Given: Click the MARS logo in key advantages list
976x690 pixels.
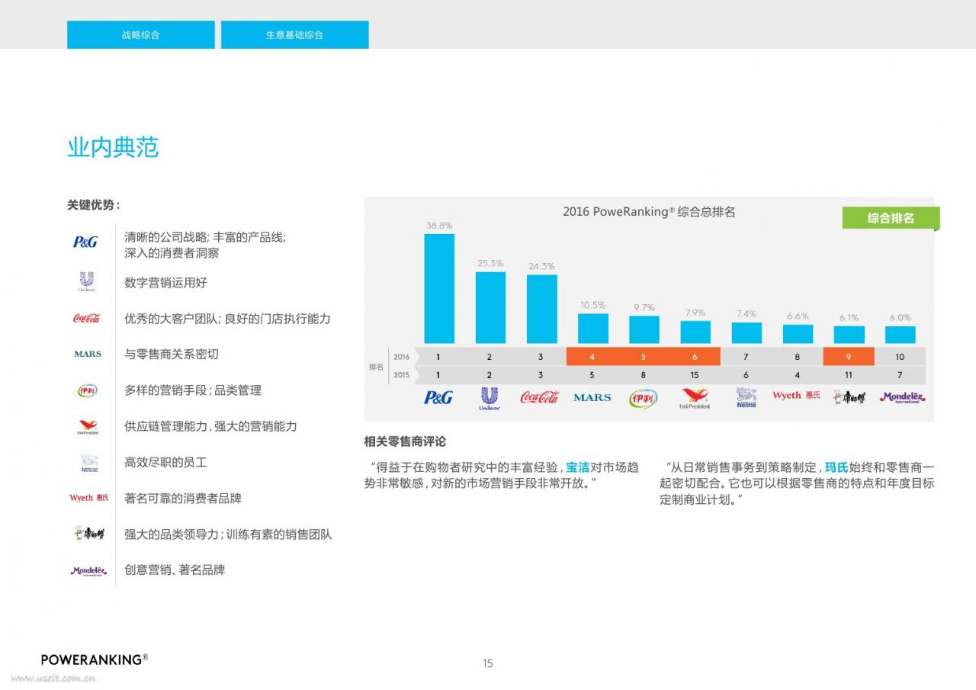Looking at the screenshot, I should 88,354.
